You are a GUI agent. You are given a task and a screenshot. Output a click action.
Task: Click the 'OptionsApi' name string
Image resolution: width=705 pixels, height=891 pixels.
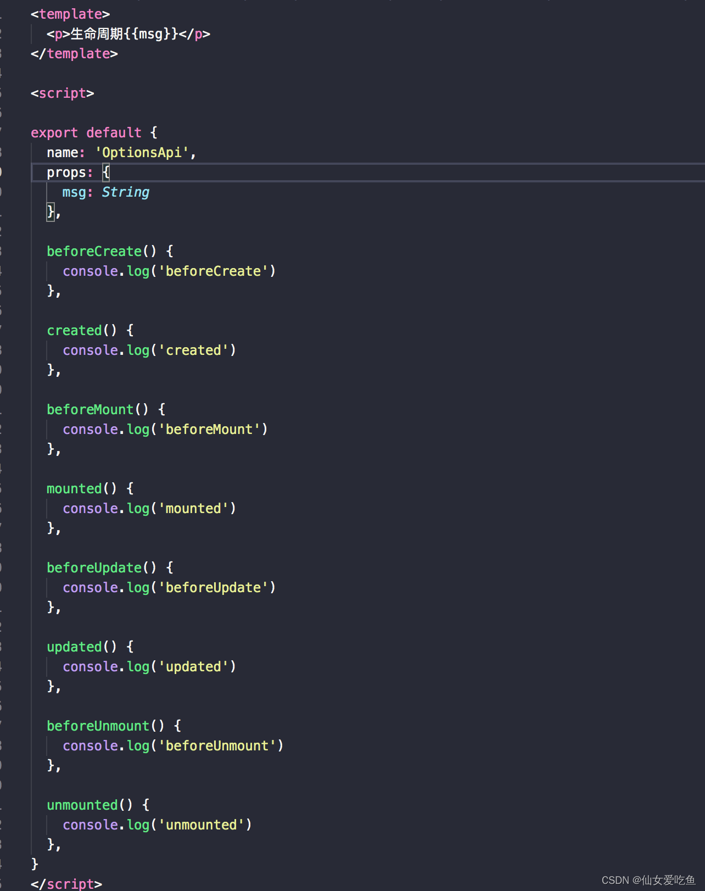pyautogui.click(x=142, y=152)
